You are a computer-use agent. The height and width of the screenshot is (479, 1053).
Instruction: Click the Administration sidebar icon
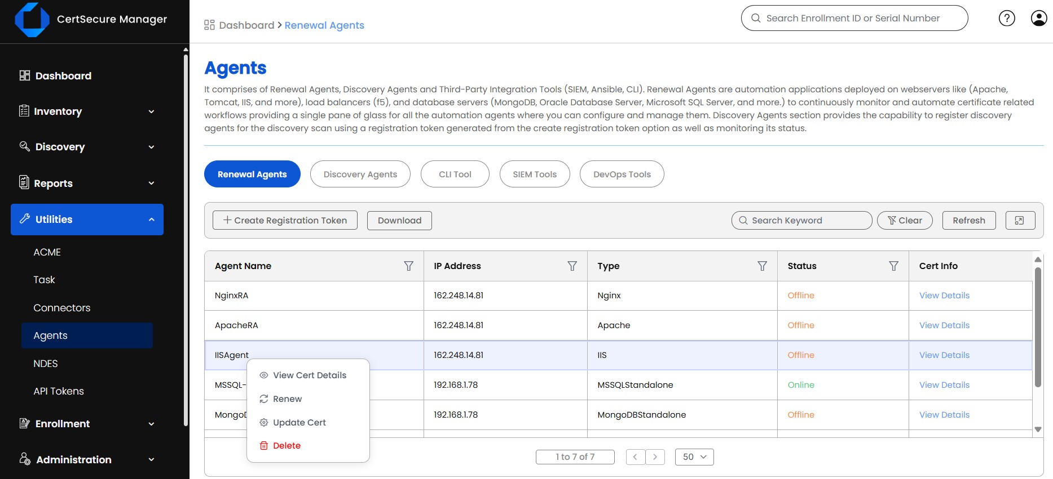pyautogui.click(x=25, y=459)
